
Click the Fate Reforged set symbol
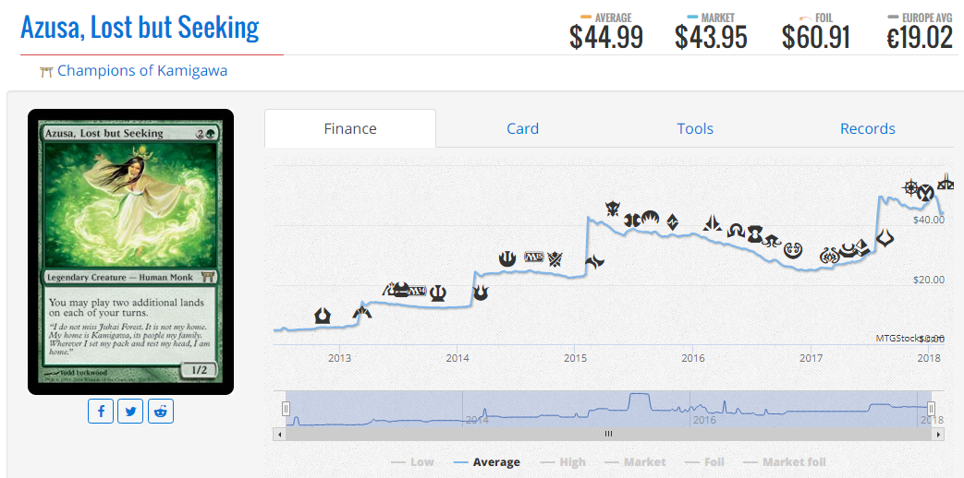click(594, 263)
